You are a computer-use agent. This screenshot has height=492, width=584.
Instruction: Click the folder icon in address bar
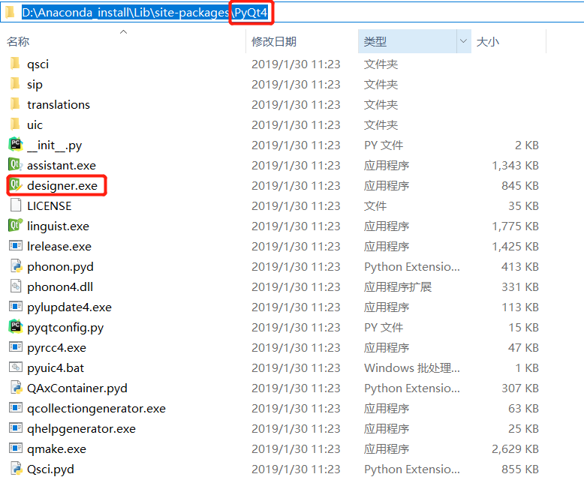point(10,13)
